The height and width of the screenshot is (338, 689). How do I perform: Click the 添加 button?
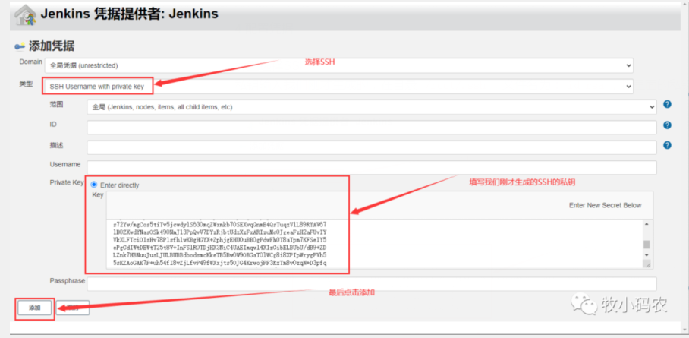[35, 308]
